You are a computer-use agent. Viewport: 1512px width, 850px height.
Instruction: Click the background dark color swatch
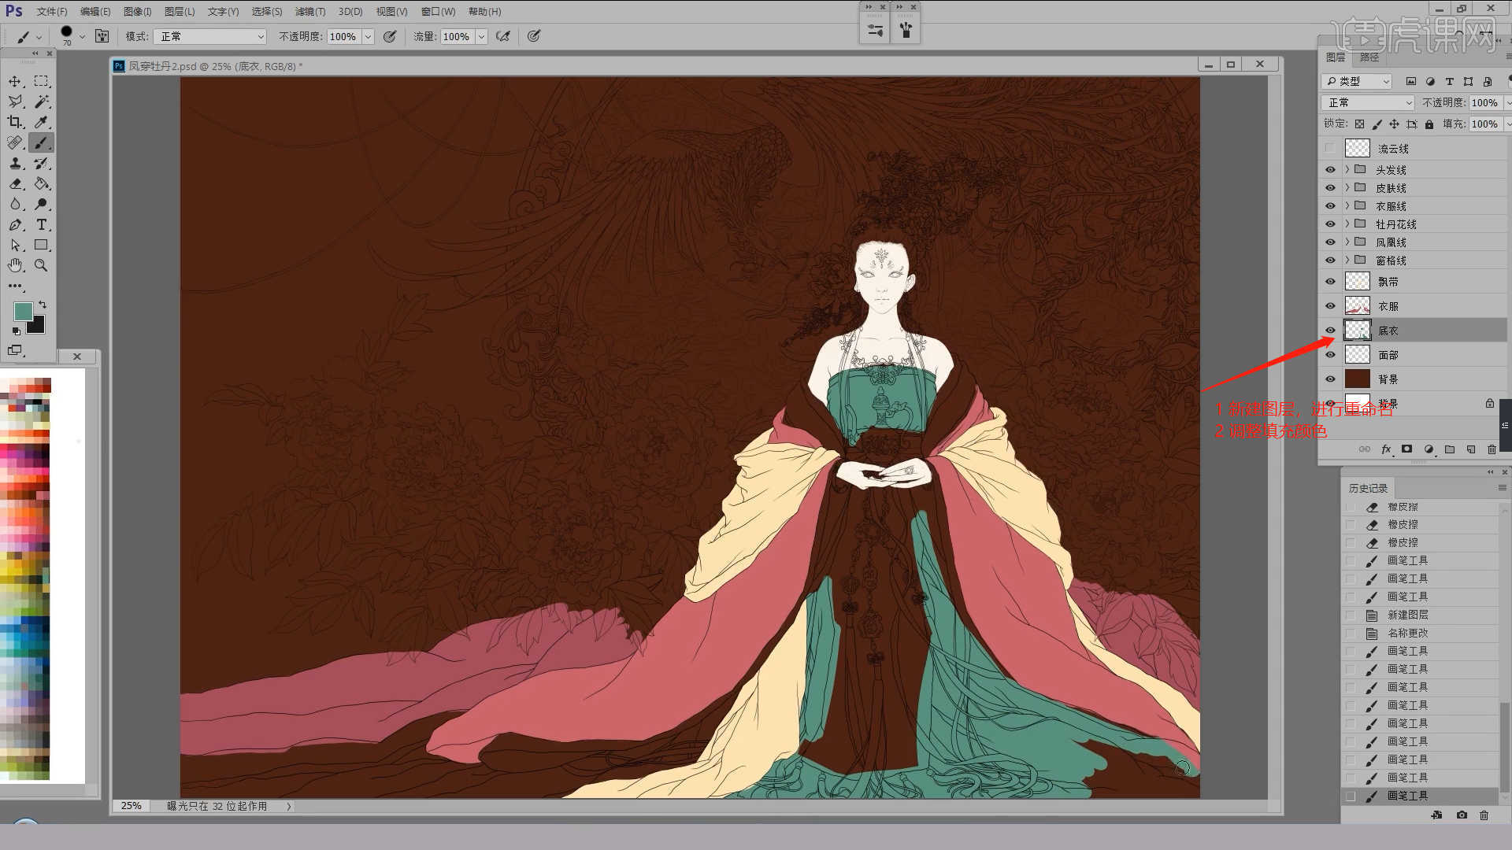[38, 327]
